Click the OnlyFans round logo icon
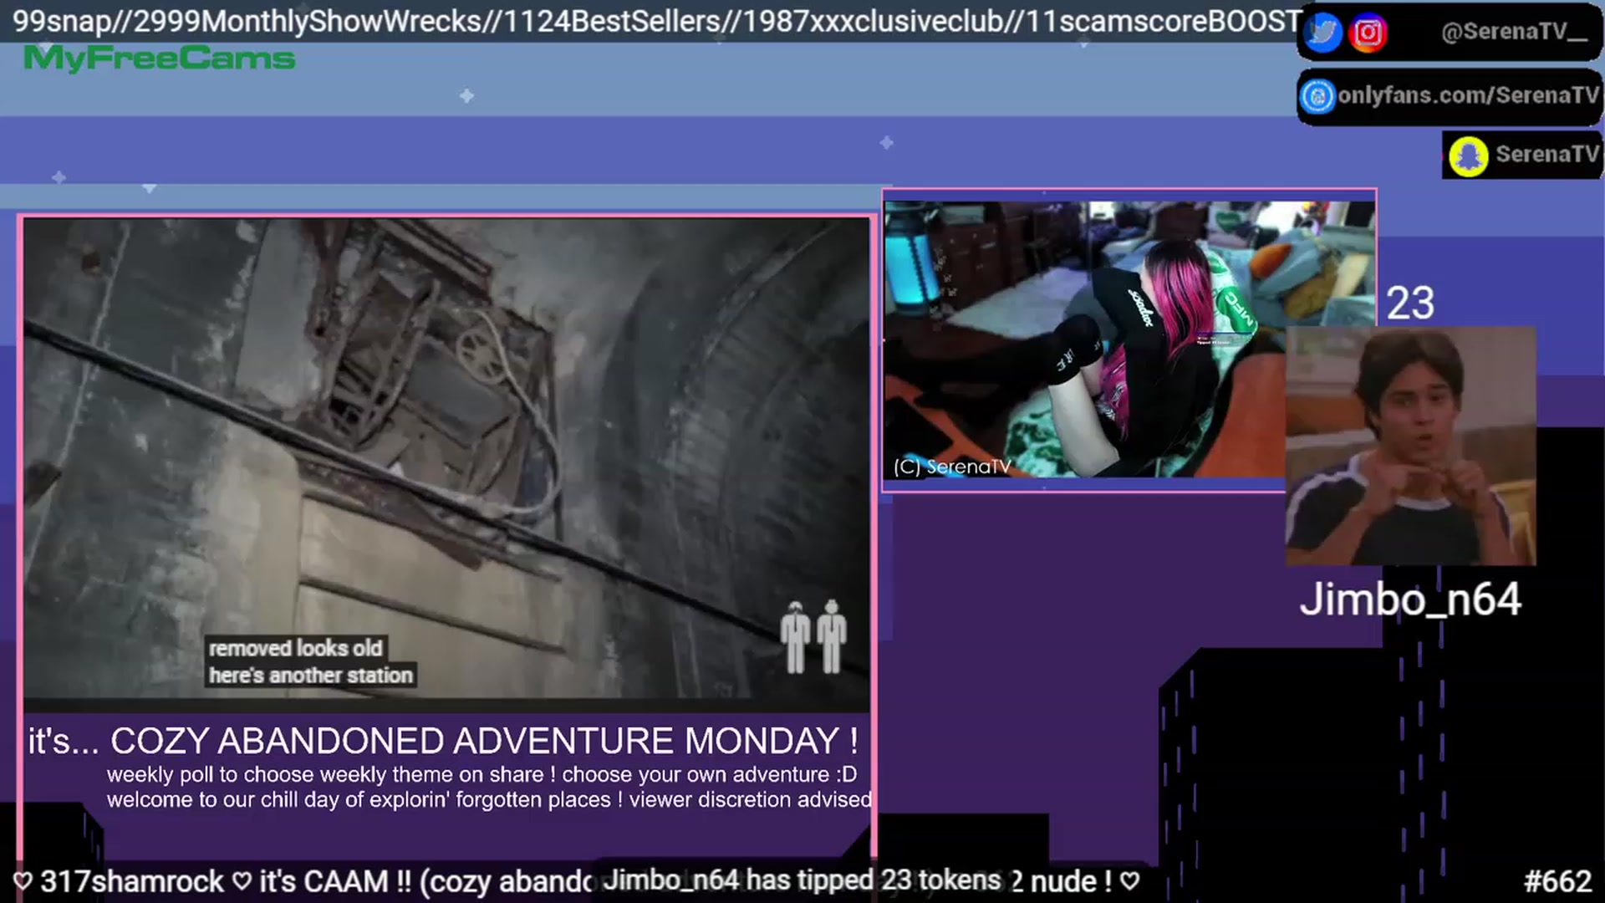The width and height of the screenshot is (1605, 903). [1317, 96]
